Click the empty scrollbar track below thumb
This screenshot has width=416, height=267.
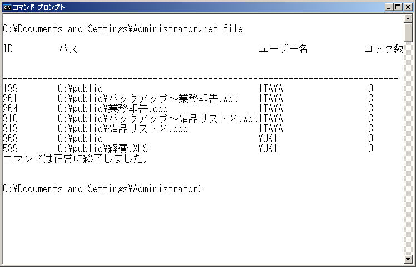tap(408, 148)
